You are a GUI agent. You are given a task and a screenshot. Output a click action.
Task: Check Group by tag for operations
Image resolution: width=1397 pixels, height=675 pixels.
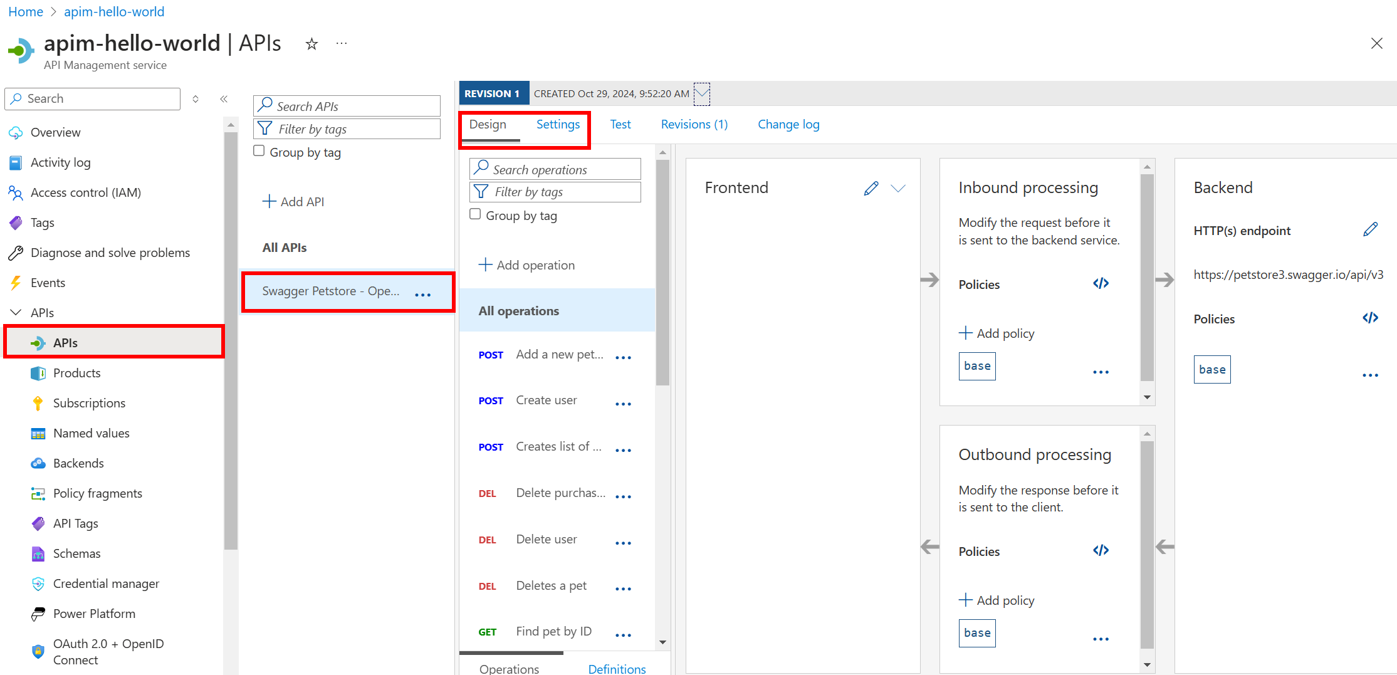click(x=476, y=214)
